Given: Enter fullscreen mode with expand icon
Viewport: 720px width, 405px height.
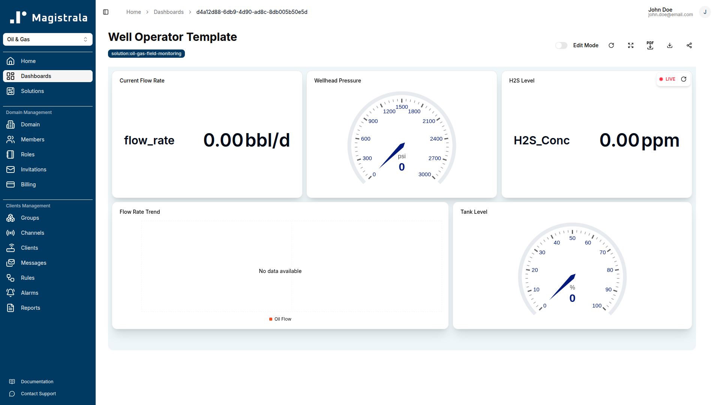Looking at the screenshot, I should 631,45.
